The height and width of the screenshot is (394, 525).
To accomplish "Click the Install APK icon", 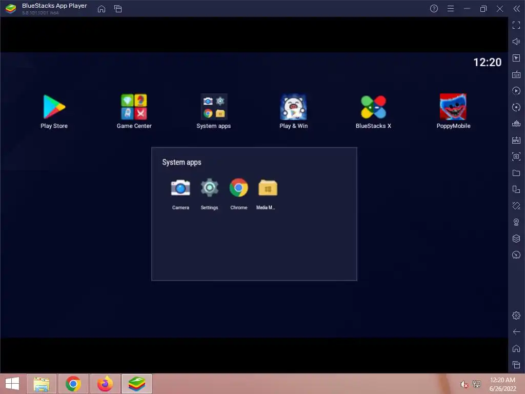I will tap(516, 140).
